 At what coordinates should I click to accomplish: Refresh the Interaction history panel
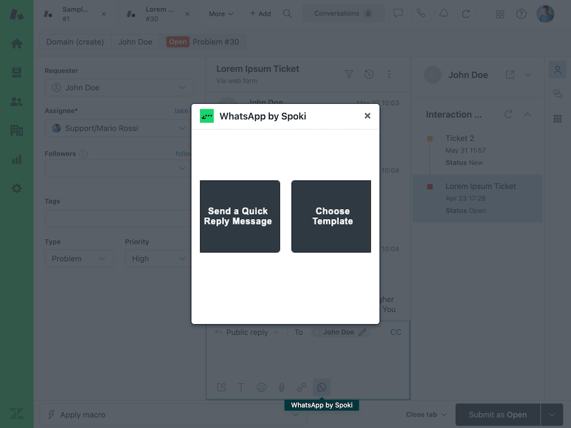point(508,114)
